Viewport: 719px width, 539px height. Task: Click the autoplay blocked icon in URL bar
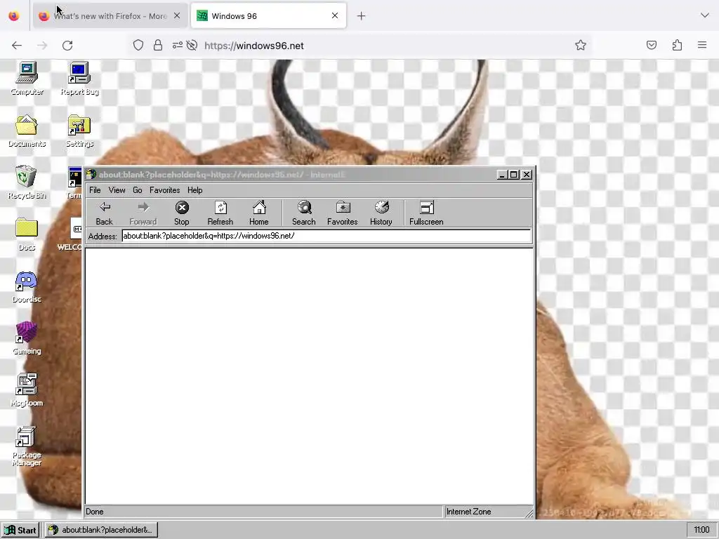click(192, 45)
